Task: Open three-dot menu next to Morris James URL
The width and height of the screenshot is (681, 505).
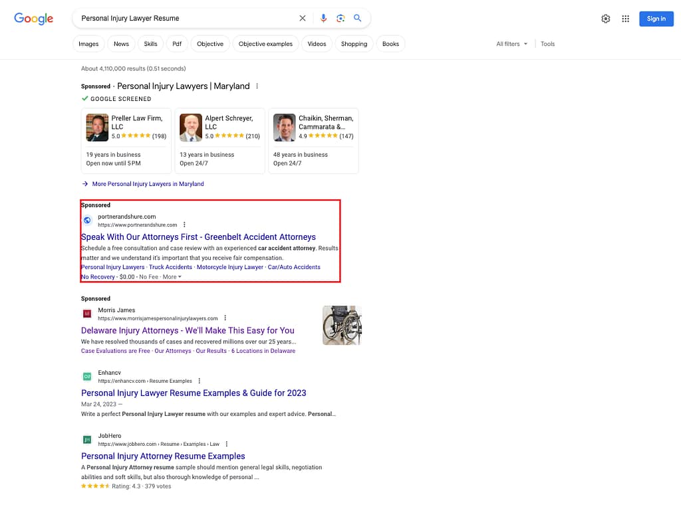Action: click(x=225, y=318)
